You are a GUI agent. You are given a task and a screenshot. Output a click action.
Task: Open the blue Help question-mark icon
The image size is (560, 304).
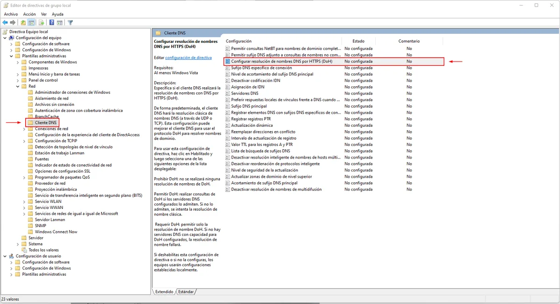click(51, 22)
